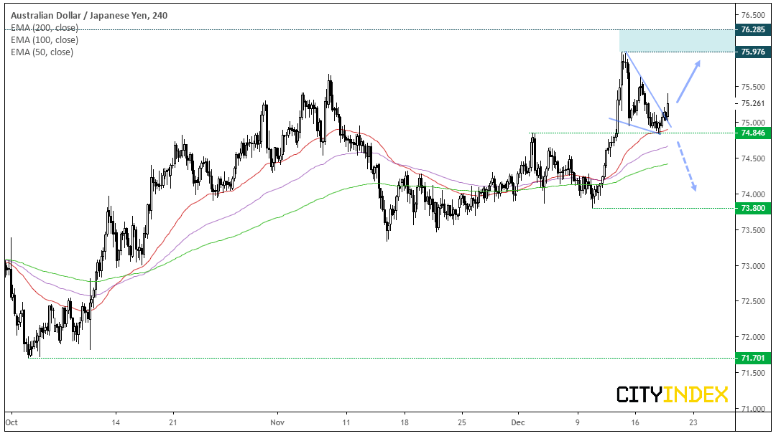This screenshot has width=776, height=436.
Task: Select the light blue resistance zone rectangle
Action: (x=677, y=40)
